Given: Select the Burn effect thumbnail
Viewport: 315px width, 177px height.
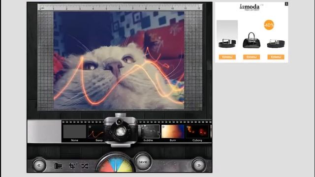Looking at the screenshot, I should coord(173,132).
